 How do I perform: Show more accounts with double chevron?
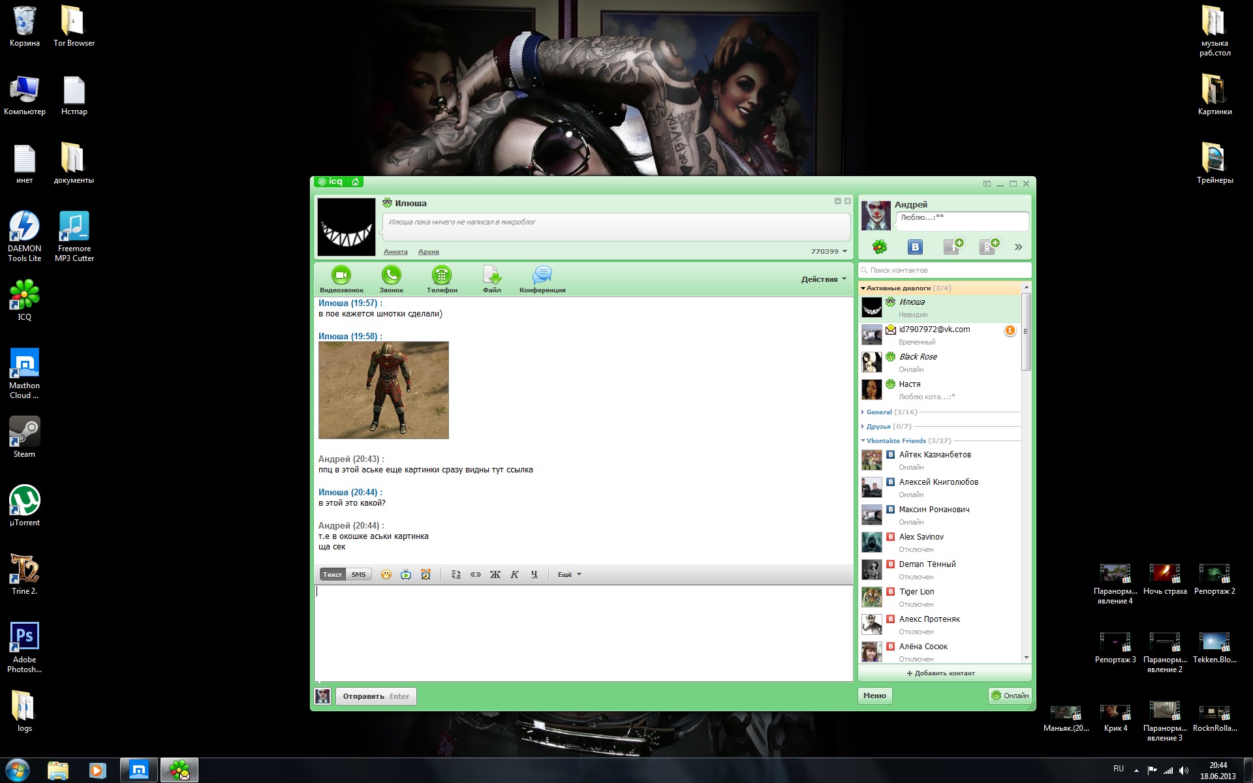tap(1018, 247)
